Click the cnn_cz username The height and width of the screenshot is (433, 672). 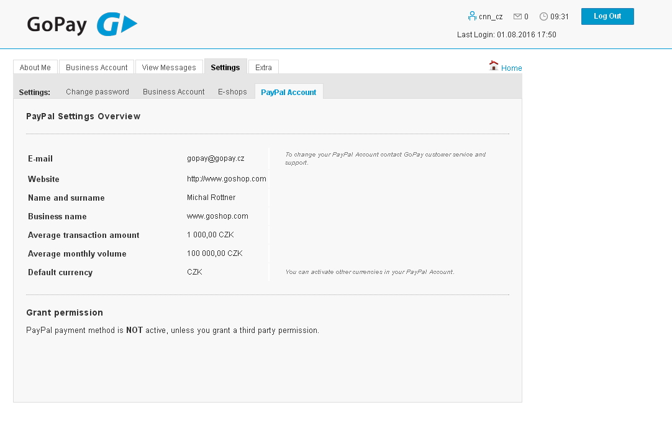(x=491, y=17)
